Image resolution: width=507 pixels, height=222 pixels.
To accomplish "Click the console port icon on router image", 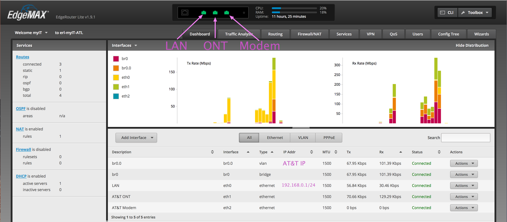I will coord(185,13).
